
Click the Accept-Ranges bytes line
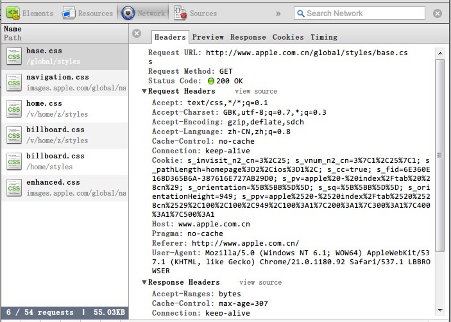(x=196, y=294)
